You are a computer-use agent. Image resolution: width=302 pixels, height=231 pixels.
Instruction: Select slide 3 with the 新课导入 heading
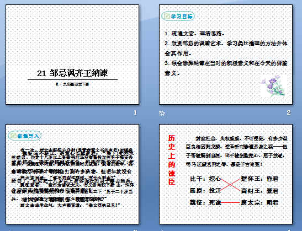click(x=72, y=174)
